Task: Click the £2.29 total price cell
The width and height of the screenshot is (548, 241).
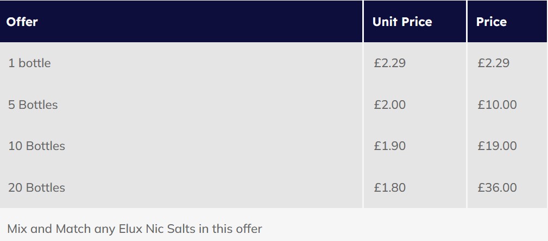Action: 494,63
